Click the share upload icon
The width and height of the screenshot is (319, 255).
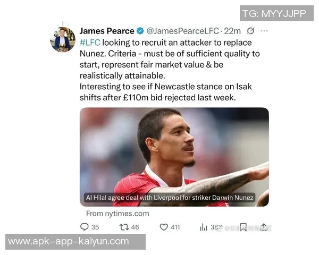[x=263, y=227]
